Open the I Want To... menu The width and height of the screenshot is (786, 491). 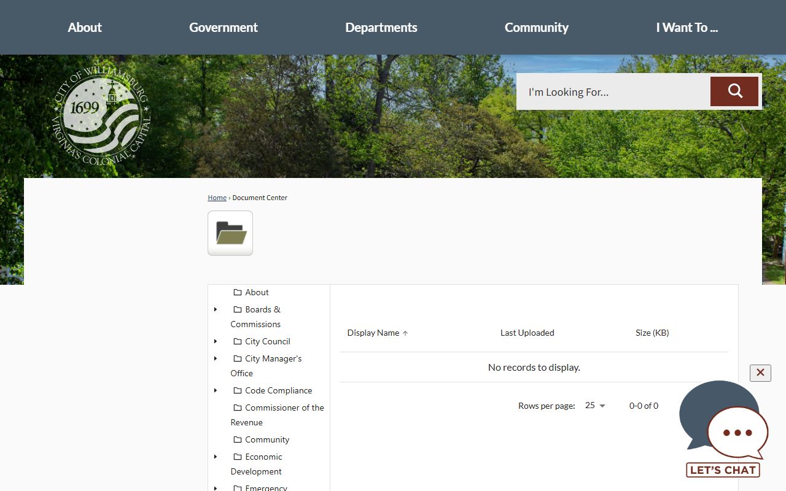point(687,28)
